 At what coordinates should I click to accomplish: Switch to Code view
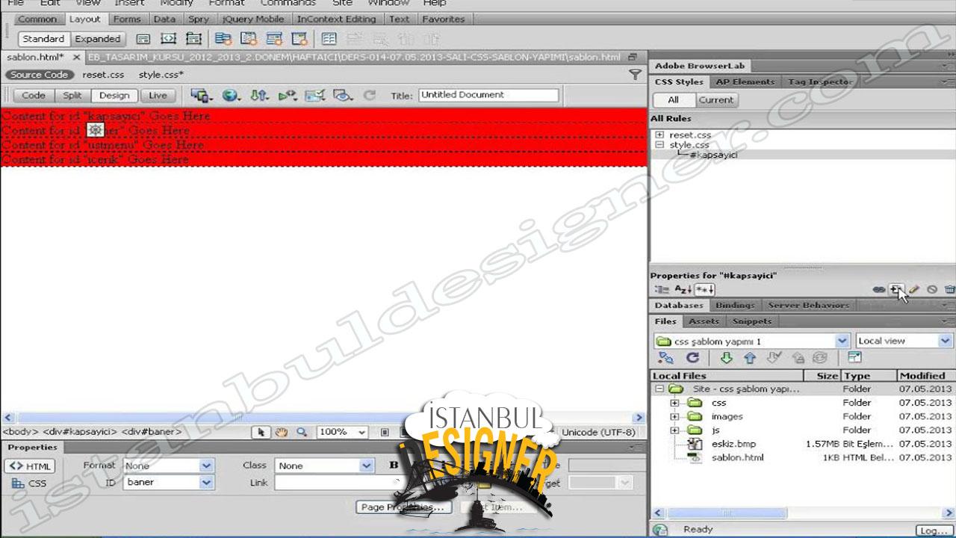click(x=34, y=95)
